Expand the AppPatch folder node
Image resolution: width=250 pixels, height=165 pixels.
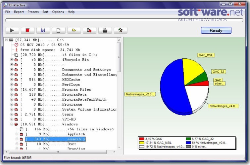coord(17,134)
